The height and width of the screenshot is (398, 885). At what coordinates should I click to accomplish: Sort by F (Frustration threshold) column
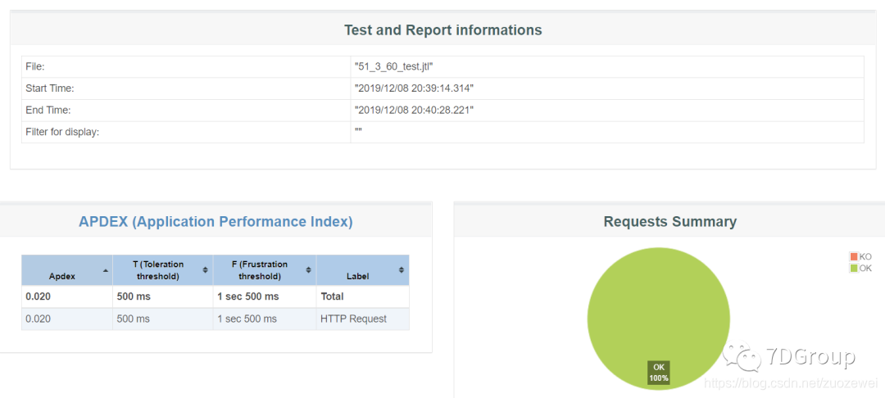pos(265,270)
